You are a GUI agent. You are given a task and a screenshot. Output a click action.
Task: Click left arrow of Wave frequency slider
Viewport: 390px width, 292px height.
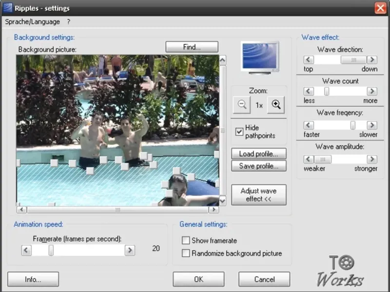click(x=309, y=125)
